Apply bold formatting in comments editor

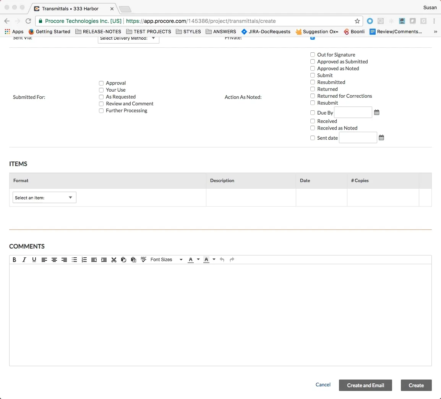15,260
